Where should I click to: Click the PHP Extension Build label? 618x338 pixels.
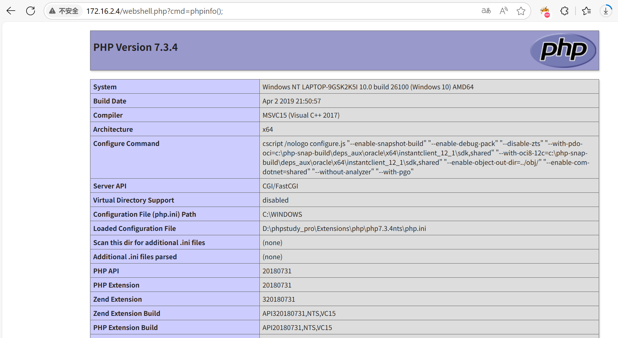pos(125,327)
